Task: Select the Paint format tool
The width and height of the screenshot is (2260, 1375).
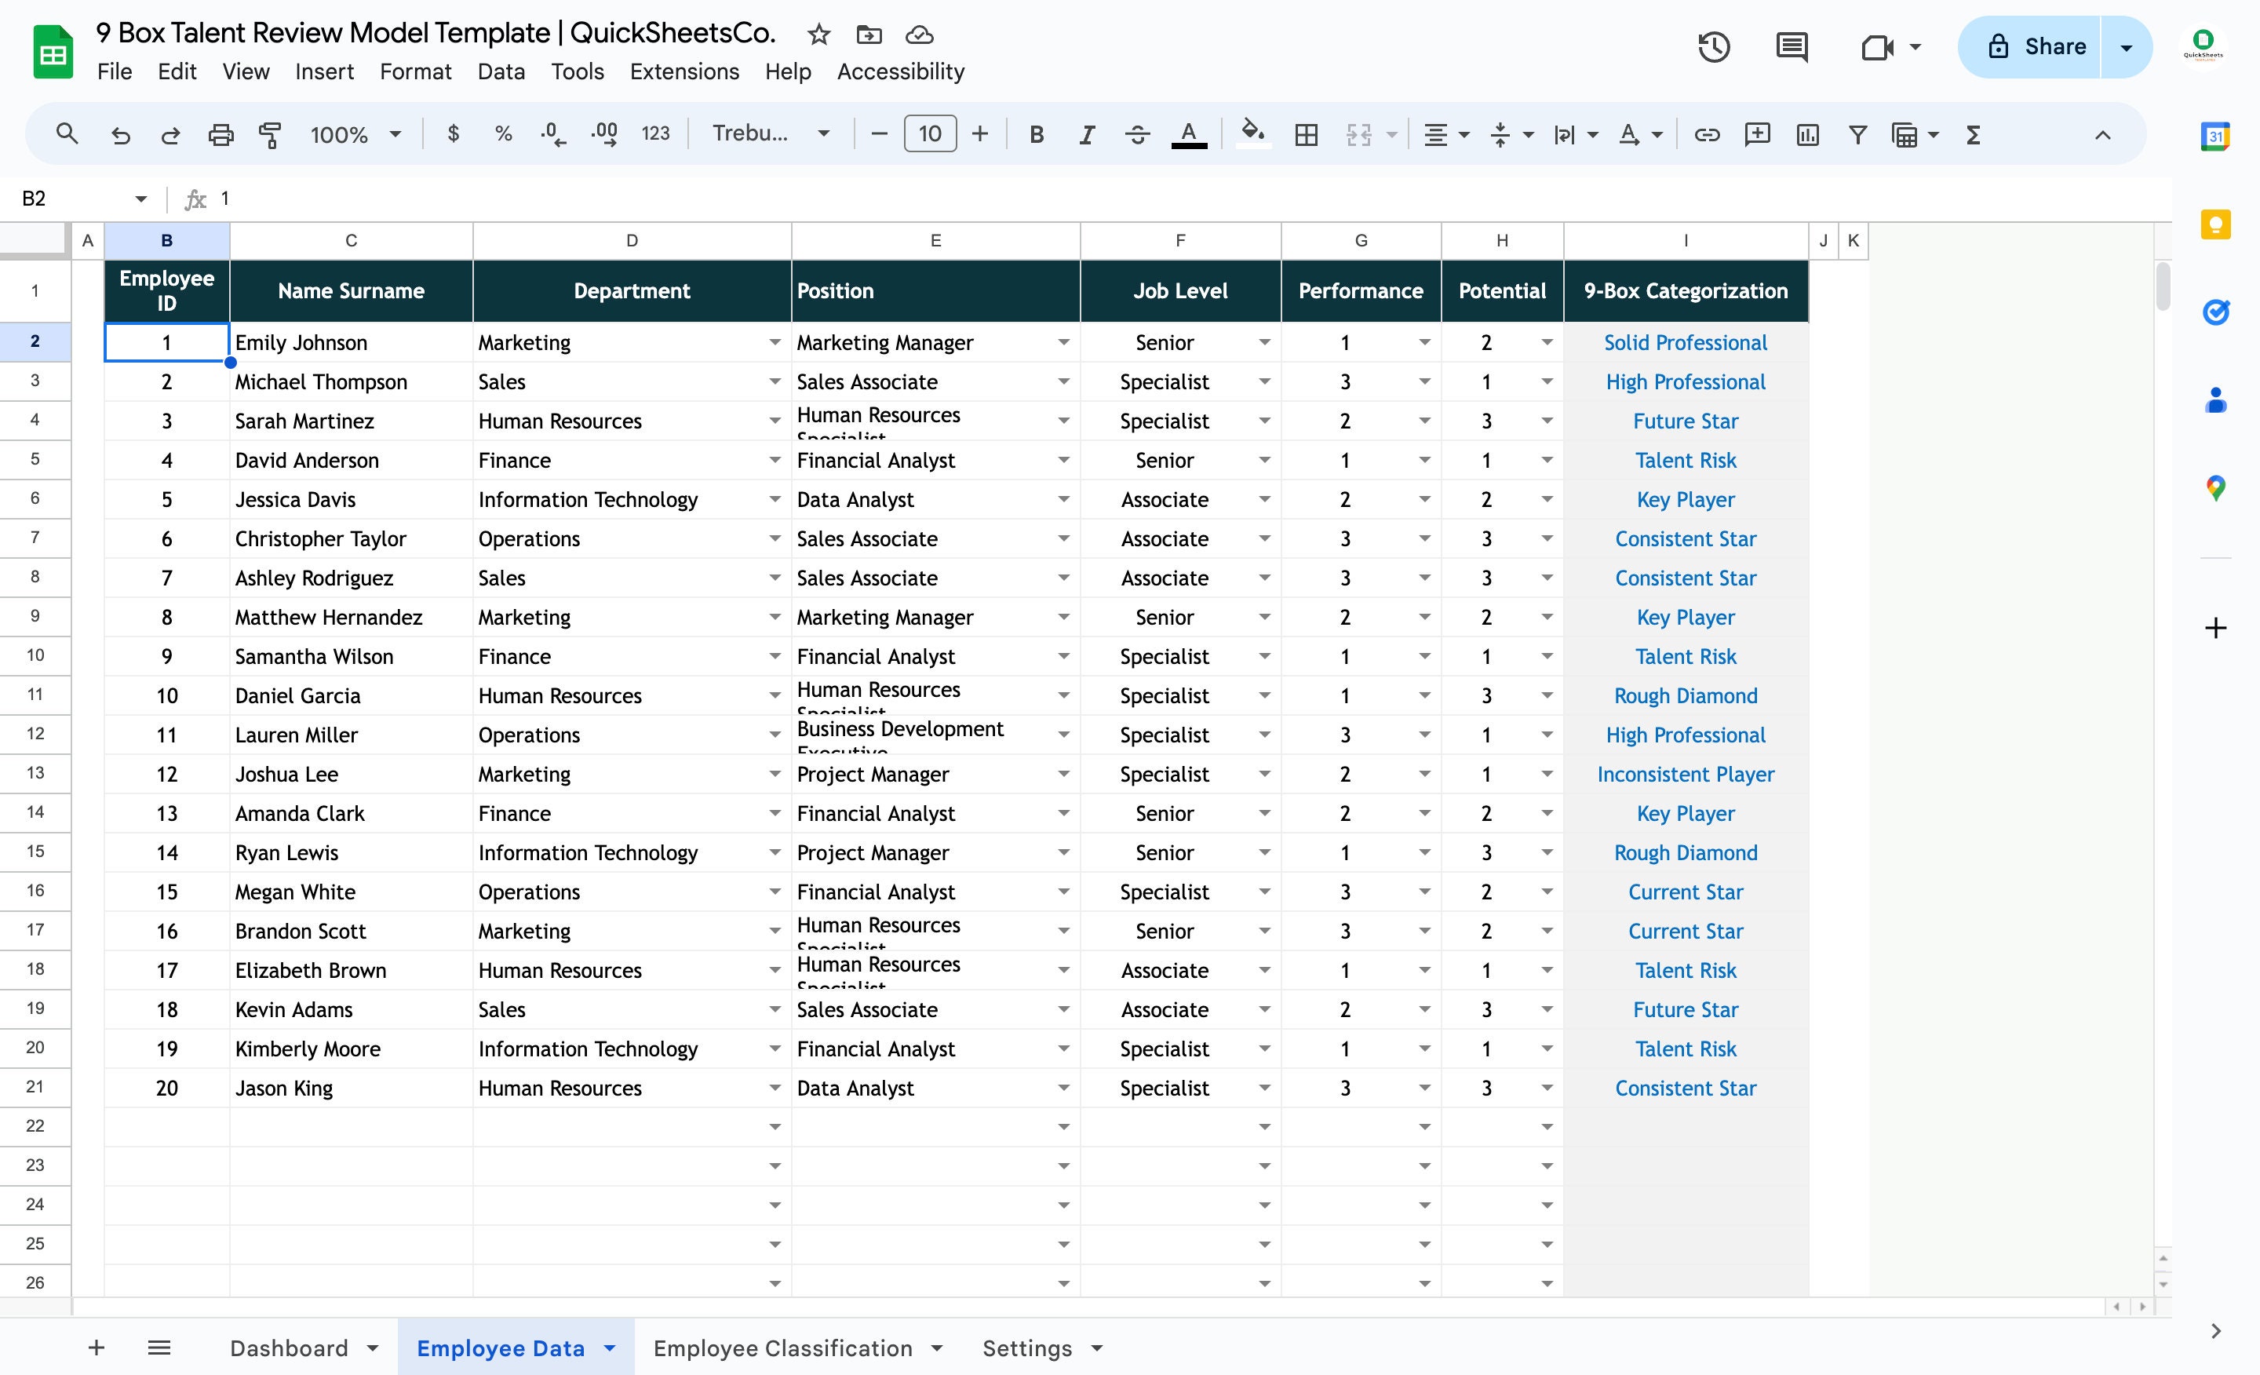Action: (x=270, y=134)
